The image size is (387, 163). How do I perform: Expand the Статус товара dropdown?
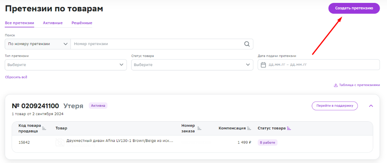click(x=192, y=65)
